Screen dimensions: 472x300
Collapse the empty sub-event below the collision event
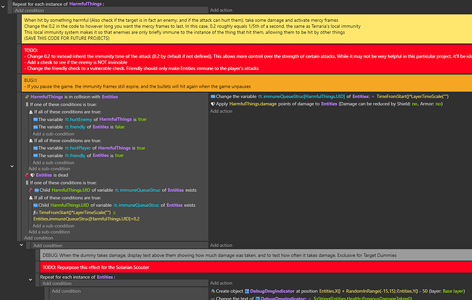pos(21,245)
